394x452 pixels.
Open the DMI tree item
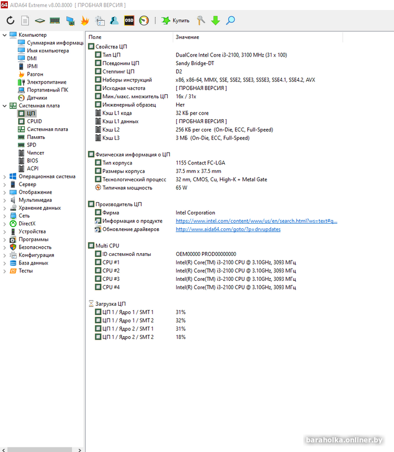(27, 58)
